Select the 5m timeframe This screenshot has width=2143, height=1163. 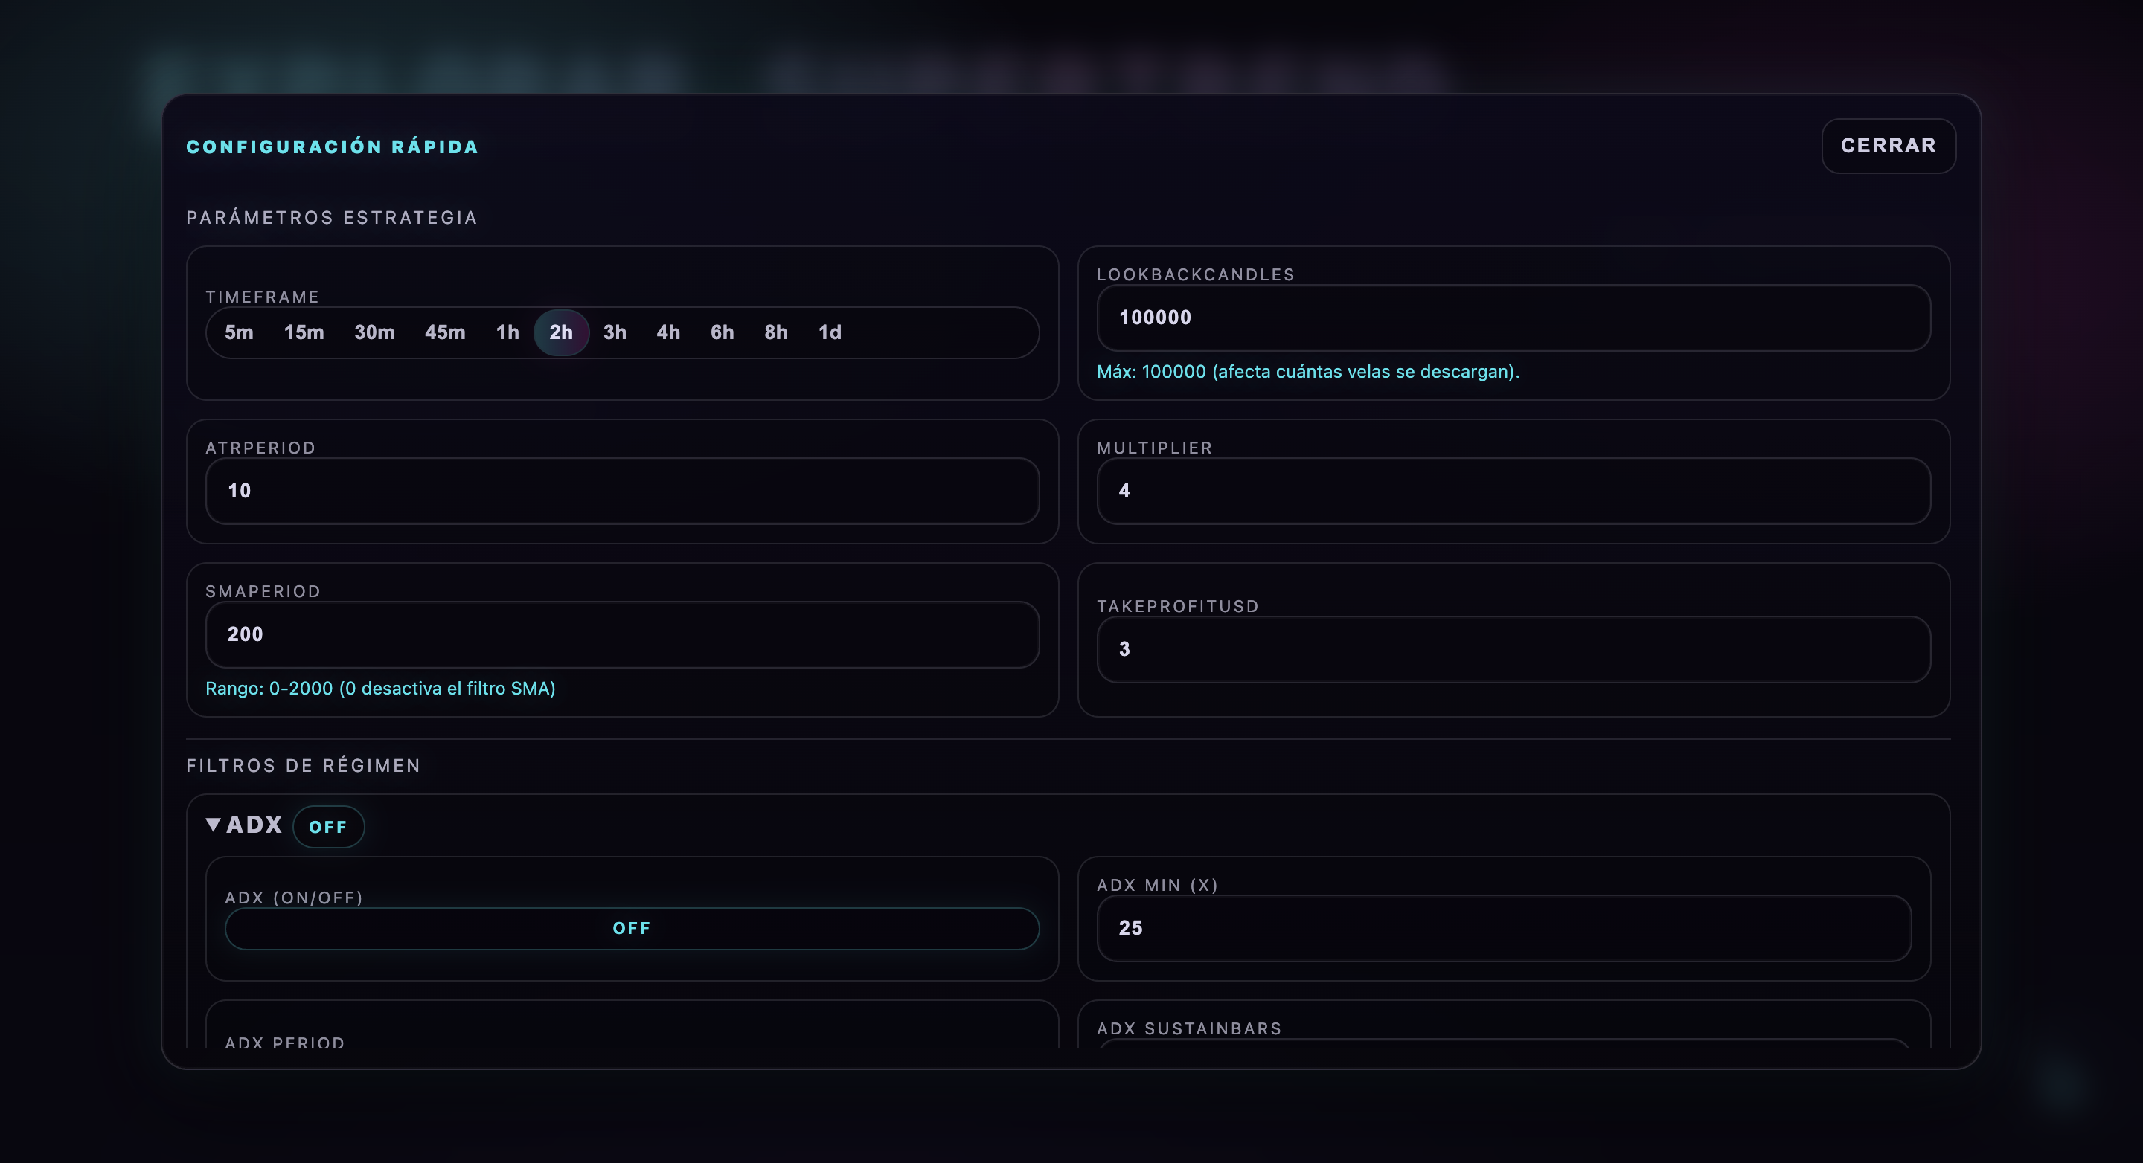[x=239, y=332]
